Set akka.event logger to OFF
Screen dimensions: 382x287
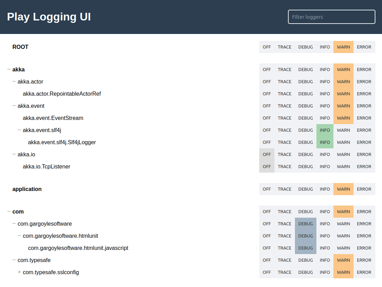[x=267, y=106]
